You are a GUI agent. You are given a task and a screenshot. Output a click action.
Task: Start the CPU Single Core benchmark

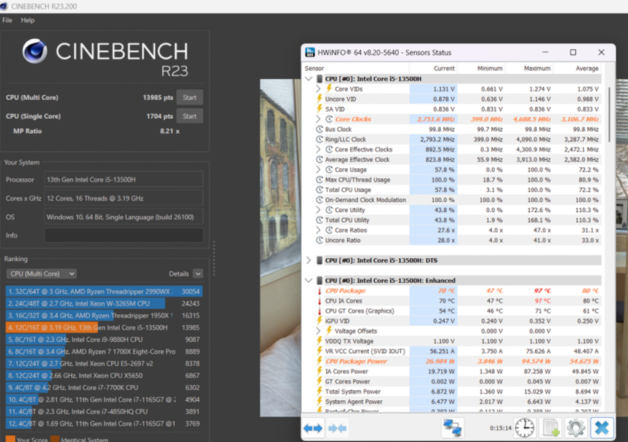pos(189,116)
